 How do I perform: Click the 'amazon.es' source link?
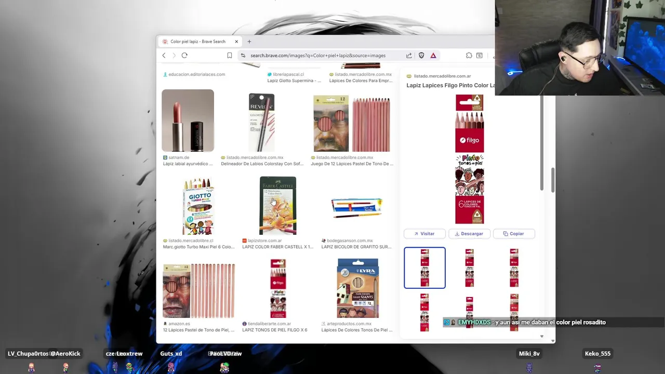(179, 324)
